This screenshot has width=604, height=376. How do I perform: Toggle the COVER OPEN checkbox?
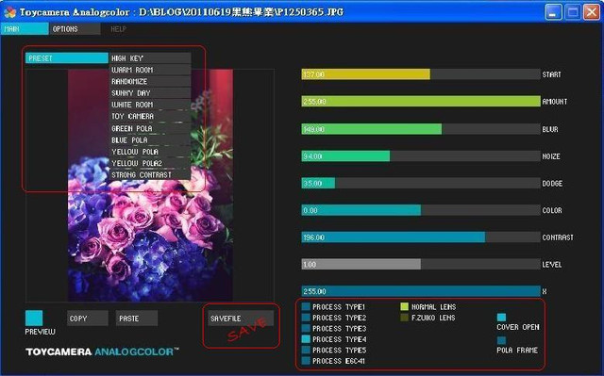click(x=501, y=318)
